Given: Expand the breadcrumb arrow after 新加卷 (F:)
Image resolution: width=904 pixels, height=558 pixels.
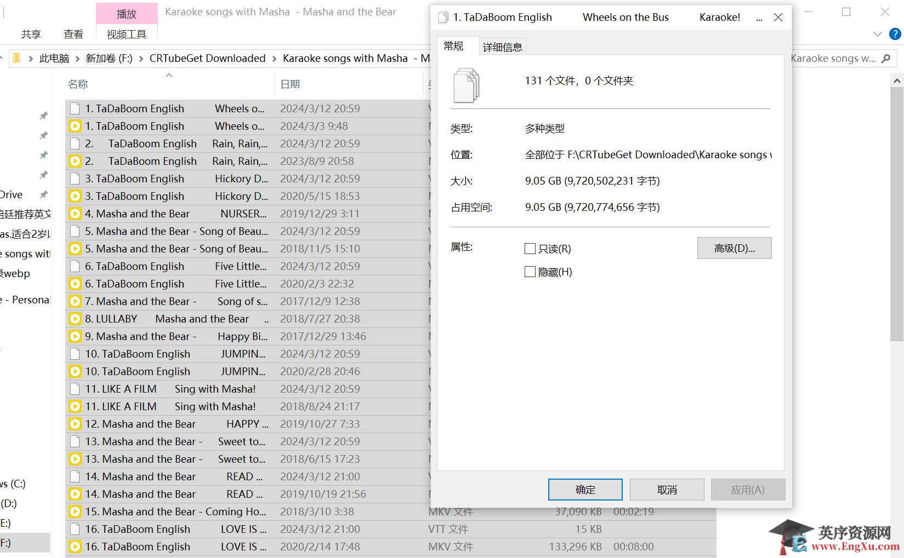Looking at the screenshot, I should [x=141, y=59].
